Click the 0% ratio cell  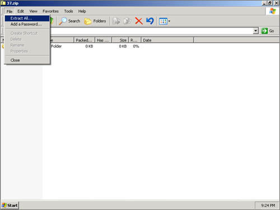coord(136,46)
